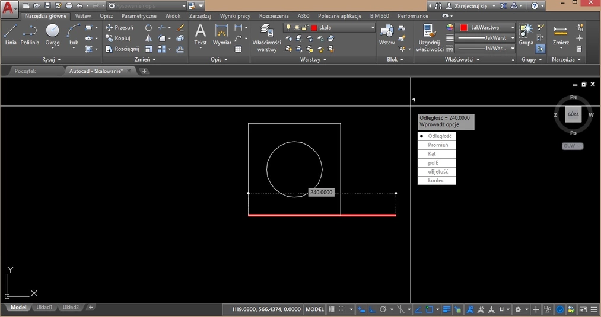Click the Plot/print icon in quick access toolbar
601x317 pixels.
click(69, 6)
